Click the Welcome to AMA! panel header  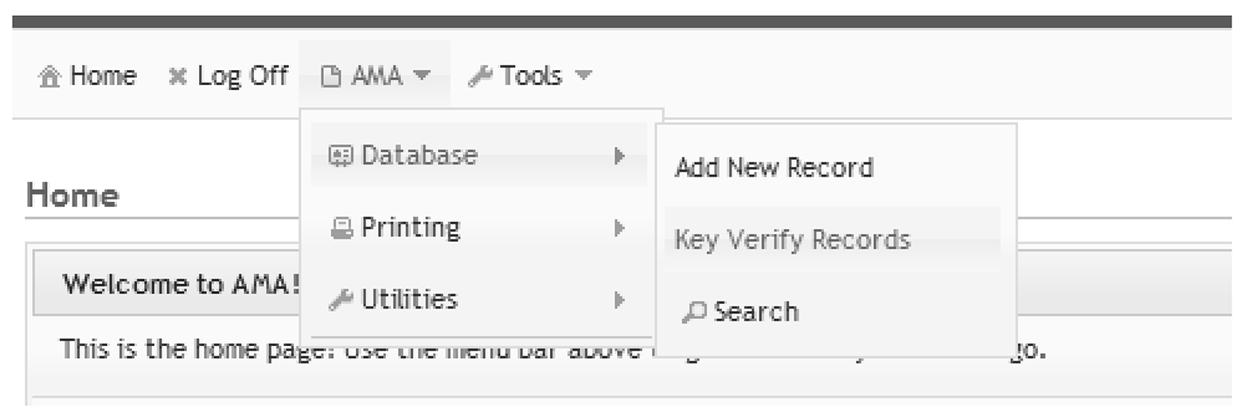point(181,284)
